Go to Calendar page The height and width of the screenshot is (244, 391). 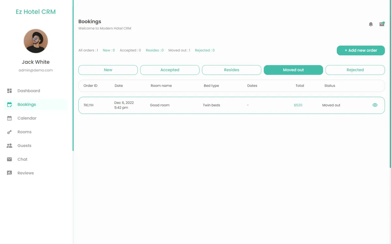pyautogui.click(x=36, y=118)
